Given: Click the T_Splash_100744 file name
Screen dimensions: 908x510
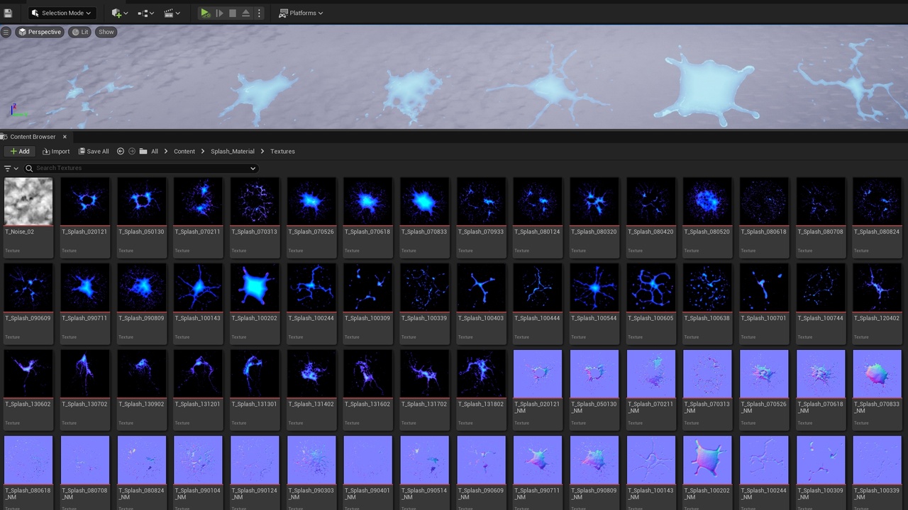Looking at the screenshot, I should (820, 318).
